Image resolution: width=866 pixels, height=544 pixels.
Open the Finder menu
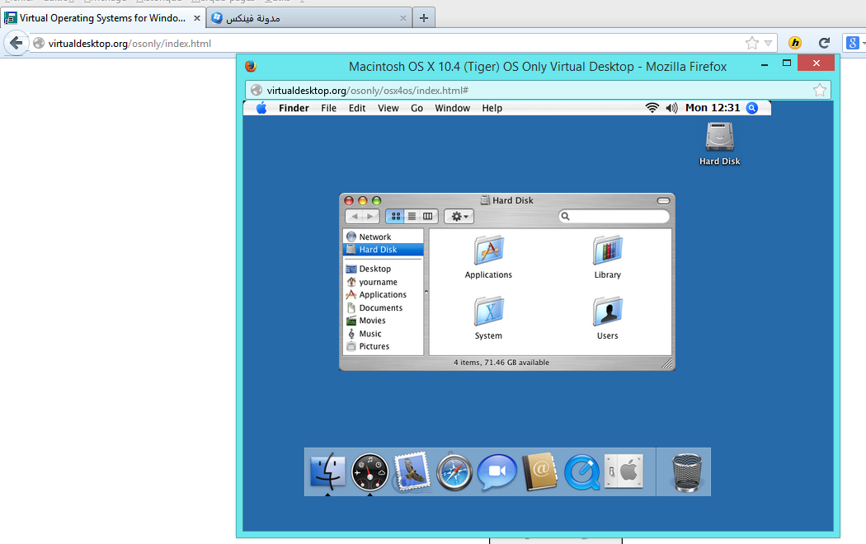[294, 108]
